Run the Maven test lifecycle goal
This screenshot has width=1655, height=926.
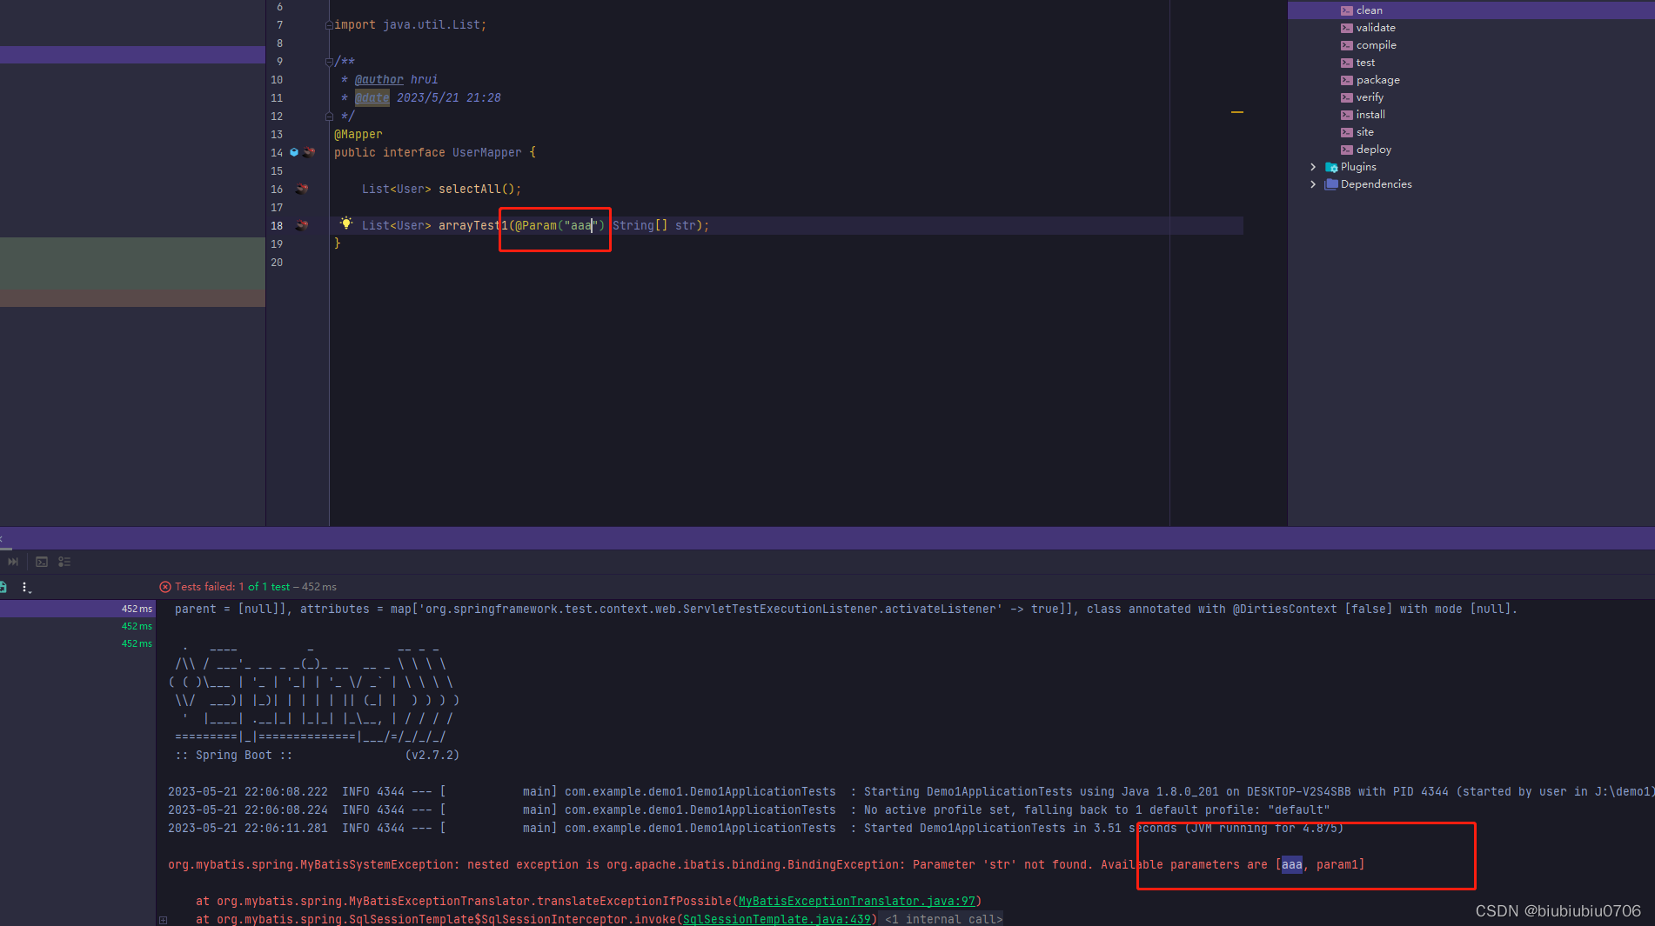(x=1365, y=62)
